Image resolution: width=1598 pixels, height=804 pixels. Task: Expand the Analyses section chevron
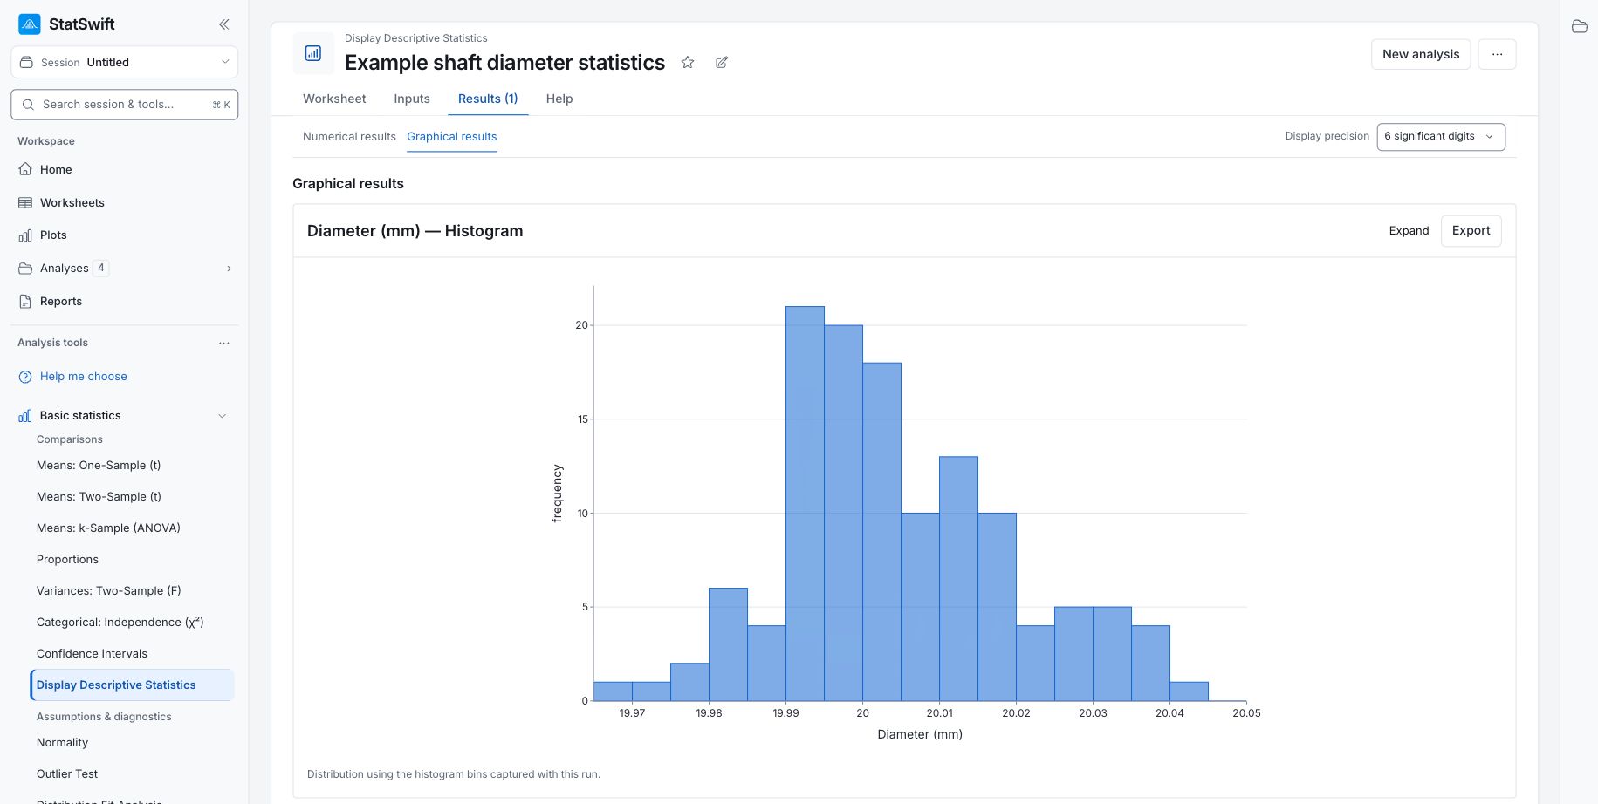coord(229,269)
